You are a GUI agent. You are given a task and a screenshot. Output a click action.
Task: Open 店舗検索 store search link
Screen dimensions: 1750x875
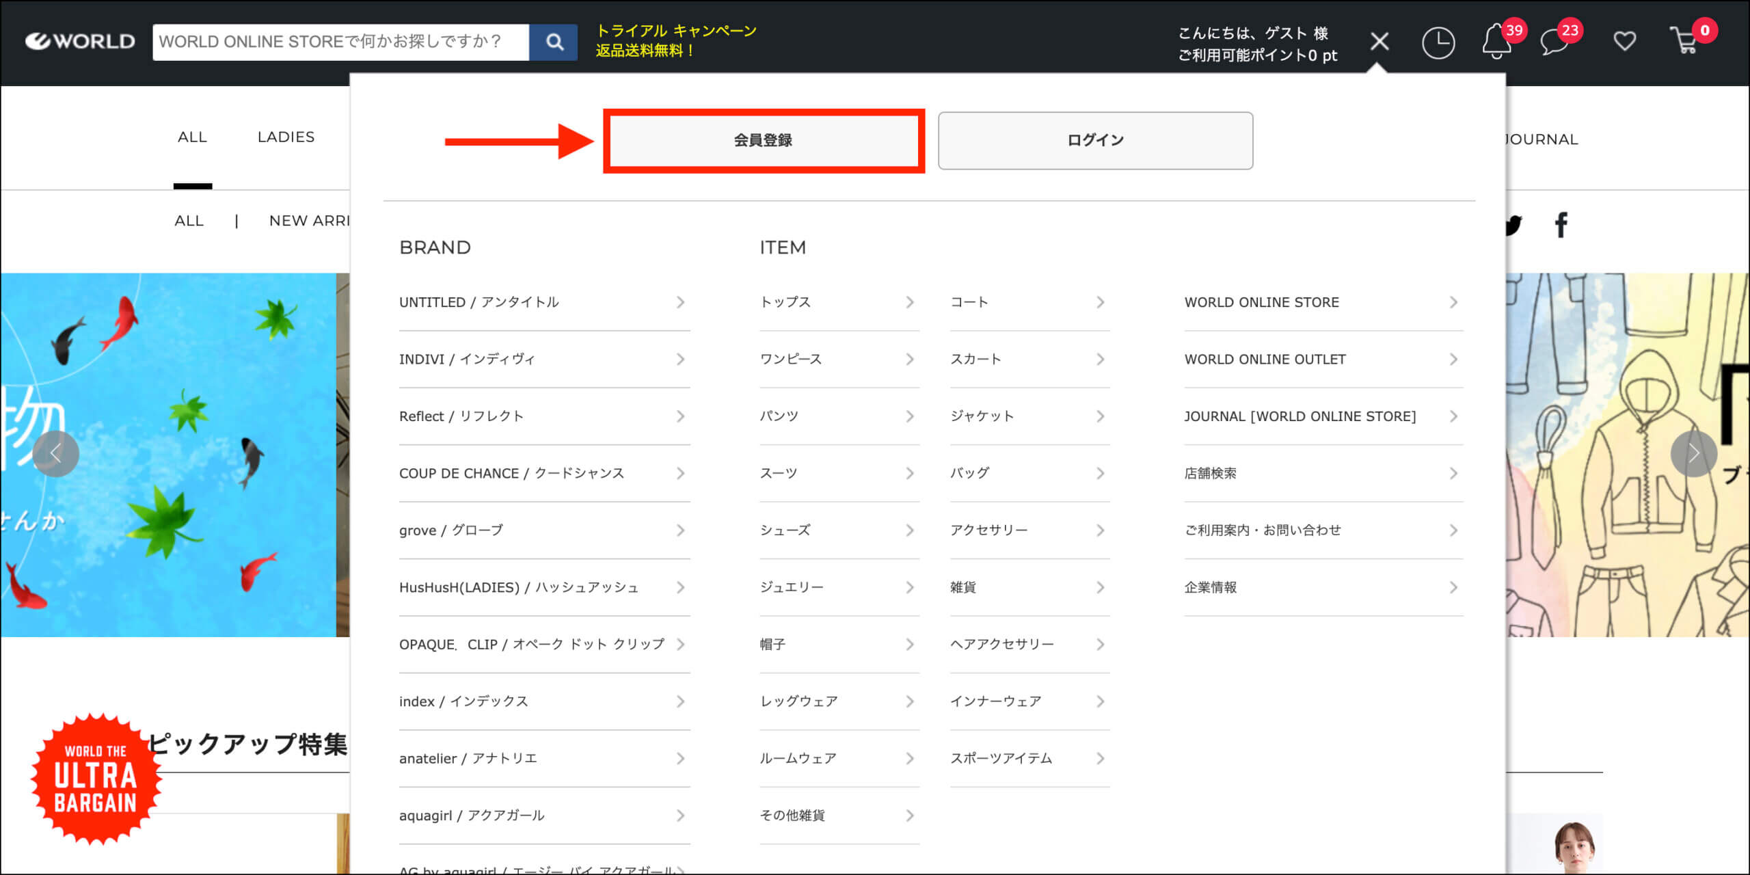point(1323,473)
